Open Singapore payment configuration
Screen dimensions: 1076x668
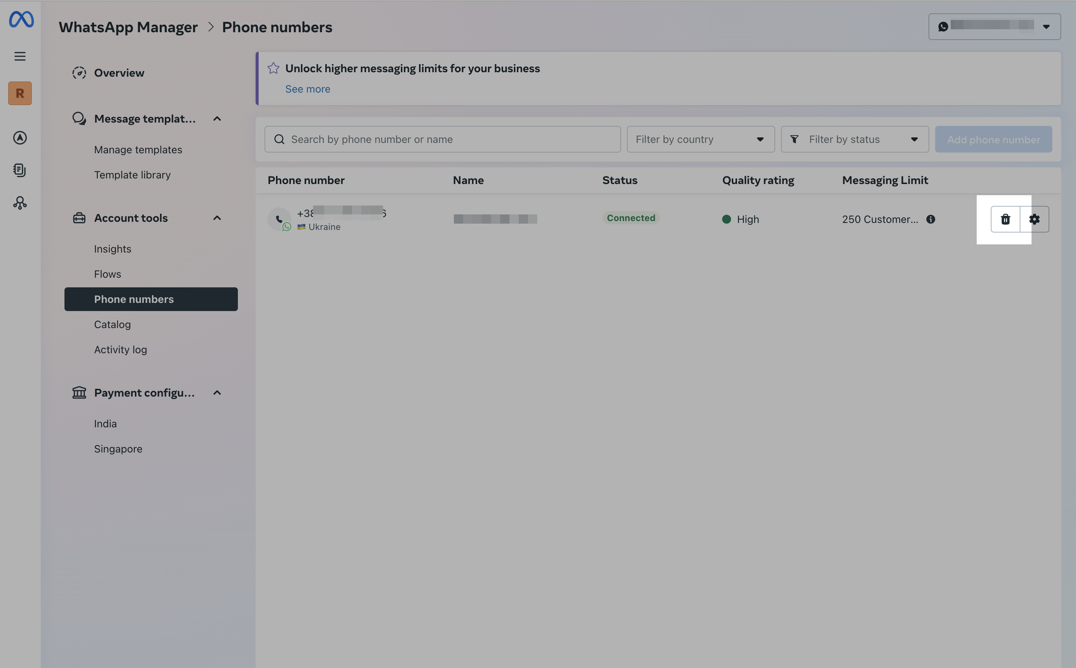pos(118,449)
